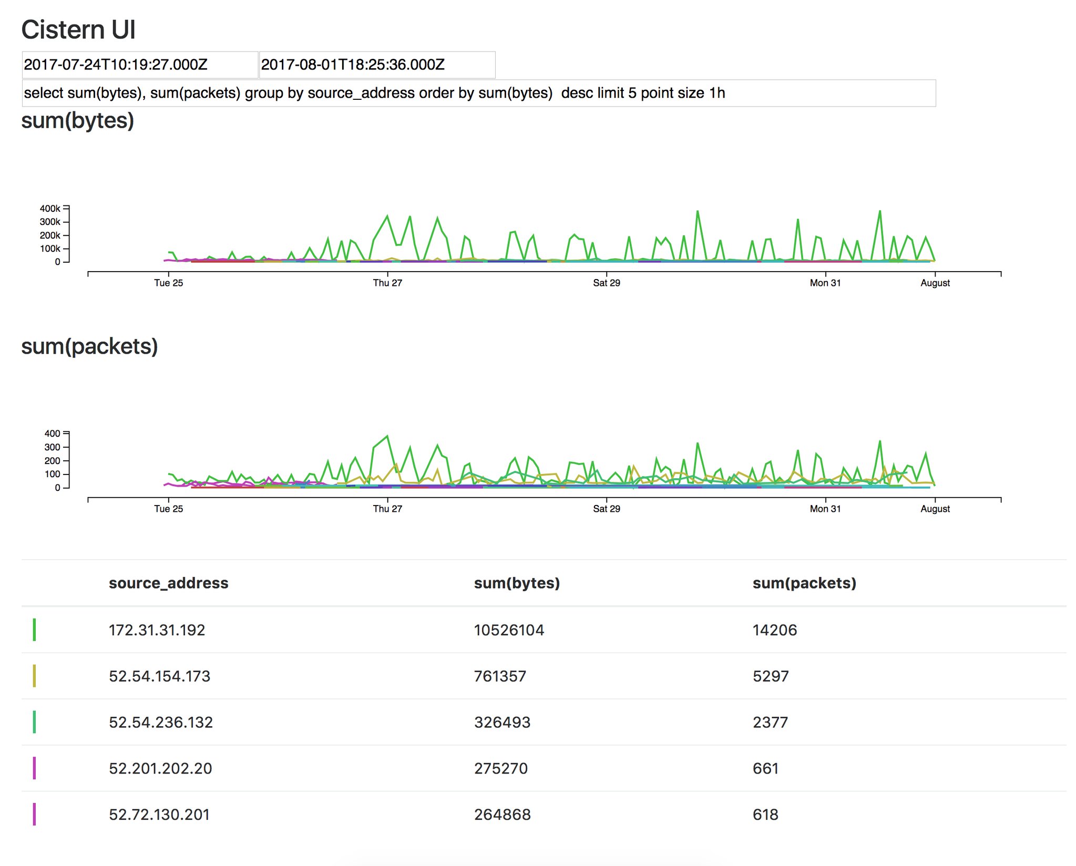The image size is (1076, 866).
Task: Click the start date input field
Action: (139, 65)
